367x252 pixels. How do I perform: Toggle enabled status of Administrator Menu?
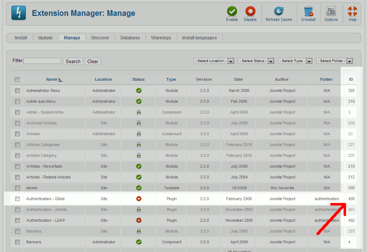click(x=139, y=91)
